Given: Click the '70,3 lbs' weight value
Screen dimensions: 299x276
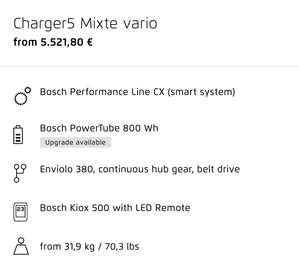Looking at the screenshot, I should [122, 247].
